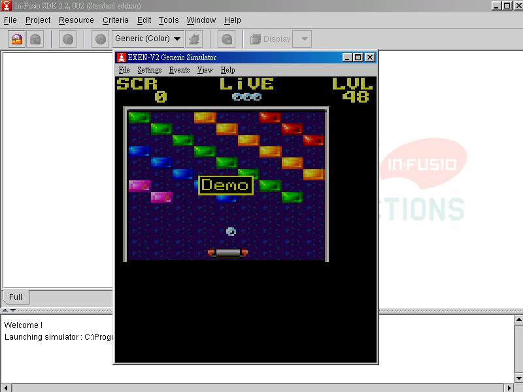Maximize the In-Fusio SDK main window

[x=507, y=6]
